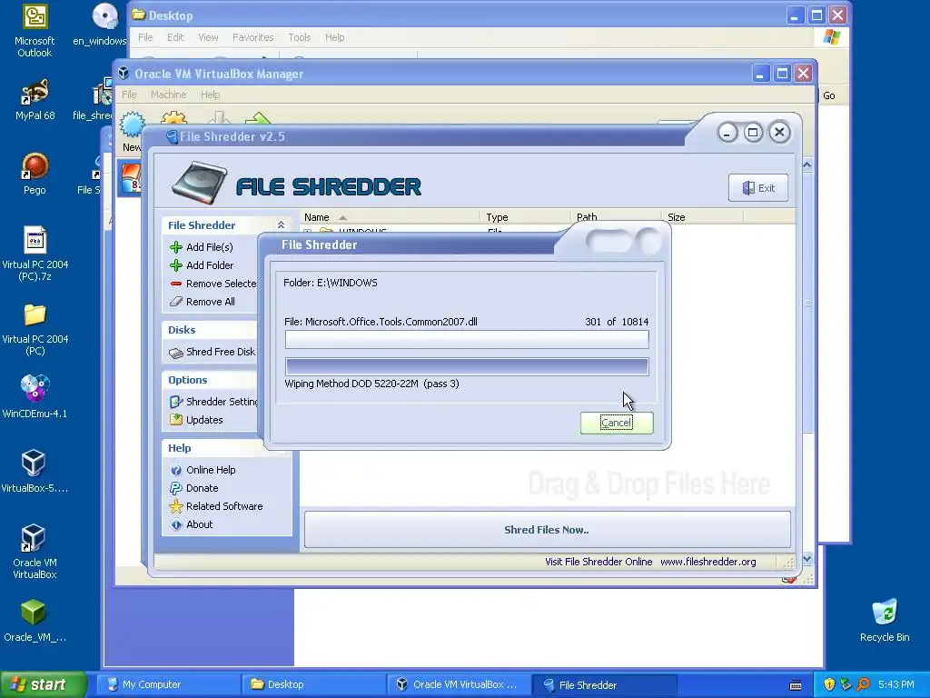This screenshot has height=698, width=930.
Task: Click the Remove All eraser icon
Action: point(175,302)
